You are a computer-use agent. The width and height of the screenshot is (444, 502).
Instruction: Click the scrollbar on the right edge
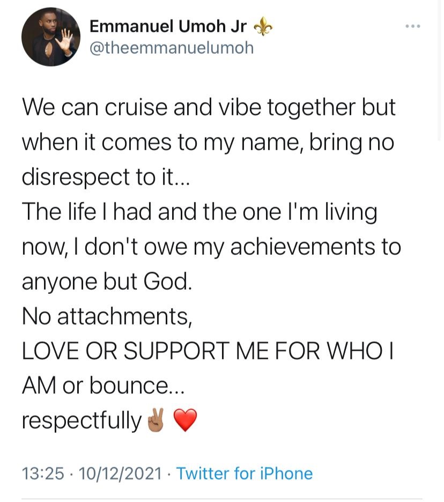pyautogui.click(x=439, y=70)
